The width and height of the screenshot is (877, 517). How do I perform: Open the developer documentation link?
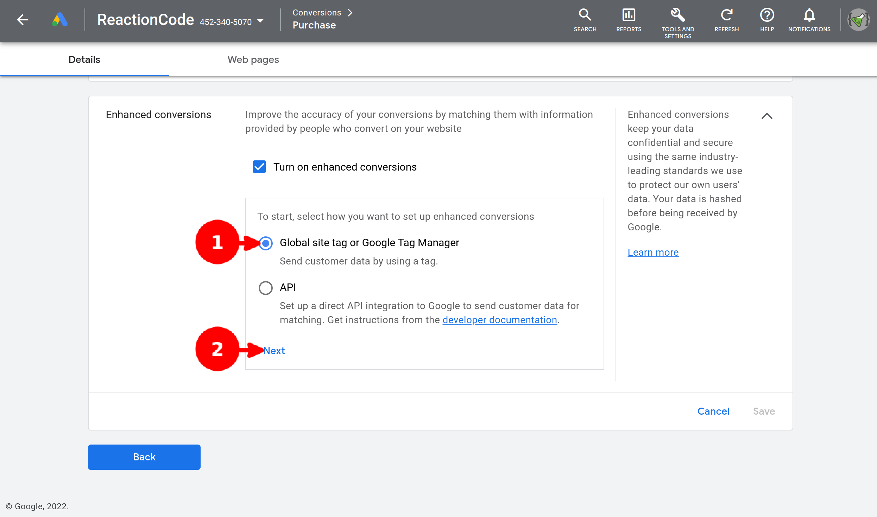(x=499, y=320)
